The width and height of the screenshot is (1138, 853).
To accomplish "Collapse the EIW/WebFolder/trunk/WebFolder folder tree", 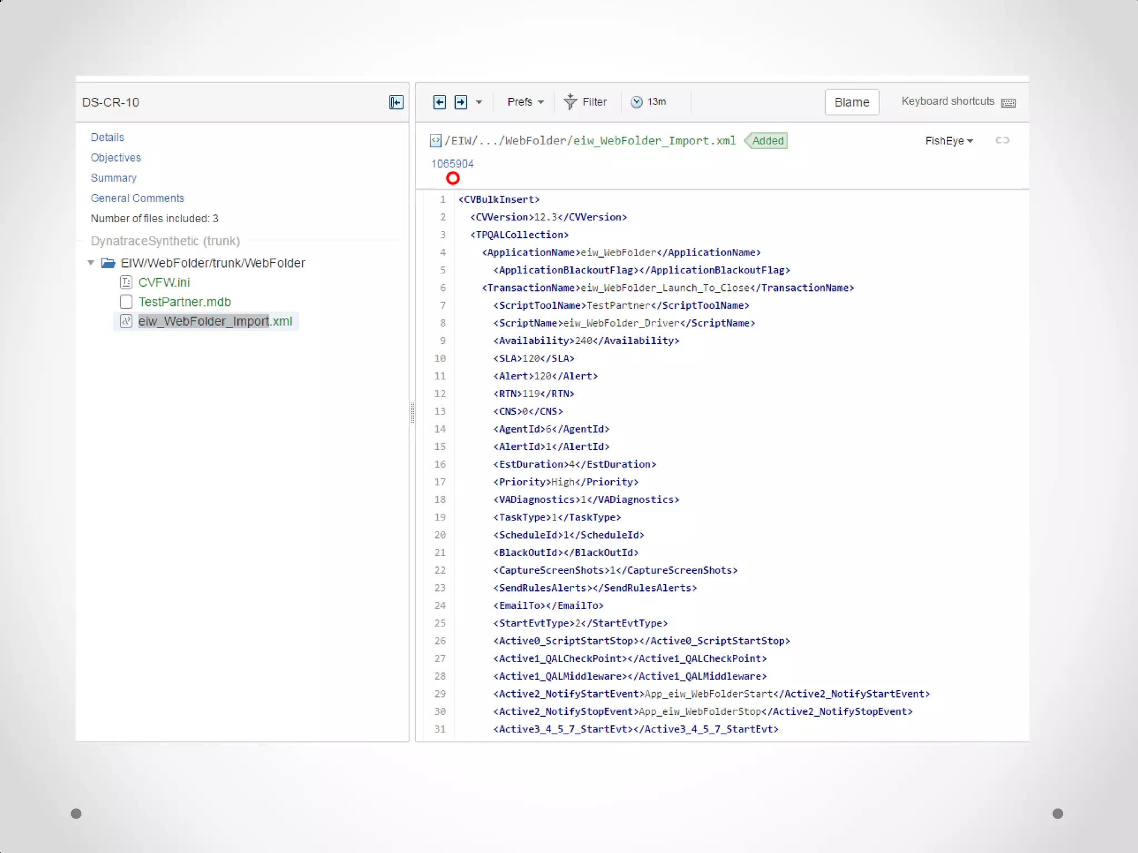I will click(x=91, y=263).
